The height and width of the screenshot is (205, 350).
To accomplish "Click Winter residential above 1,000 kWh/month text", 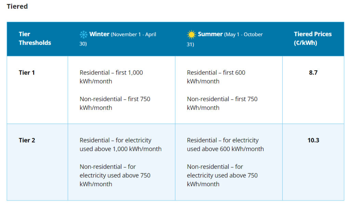I will pyautogui.click(x=121, y=145).
